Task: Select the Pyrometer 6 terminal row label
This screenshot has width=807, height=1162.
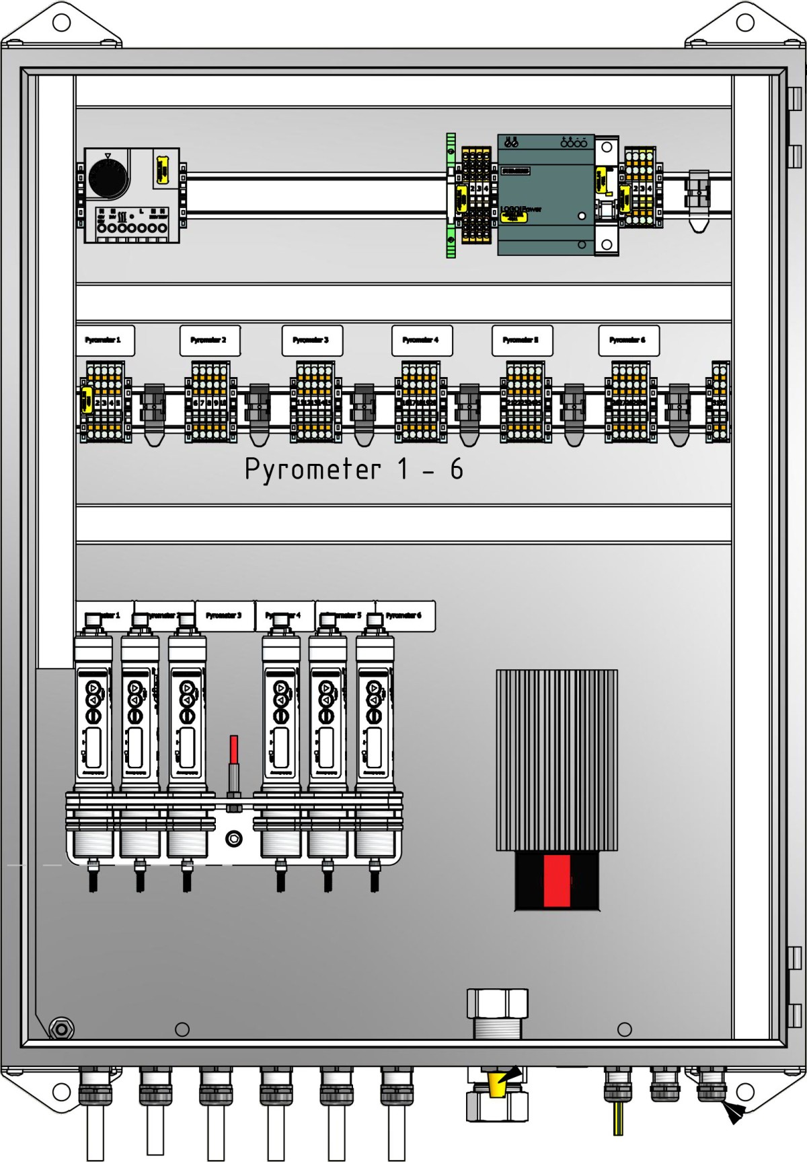Action: pos(628,341)
